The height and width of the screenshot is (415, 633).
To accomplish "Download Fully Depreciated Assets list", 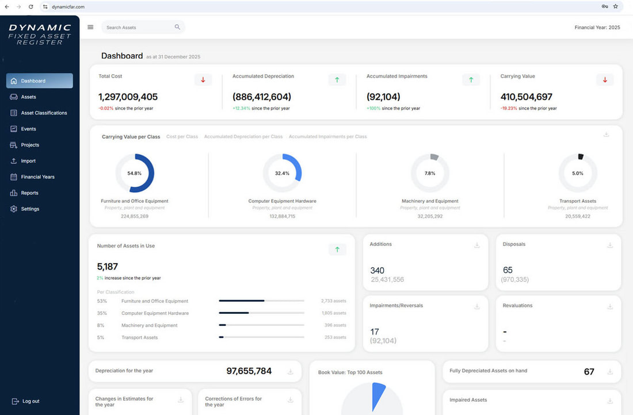I will pos(610,372).
